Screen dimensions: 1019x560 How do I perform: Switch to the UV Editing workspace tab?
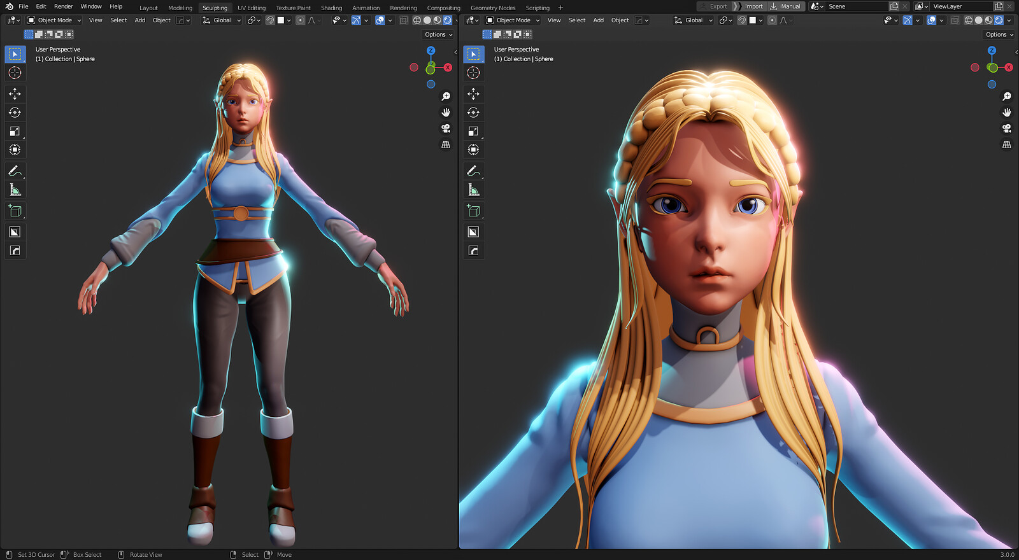tap(252, 8)
